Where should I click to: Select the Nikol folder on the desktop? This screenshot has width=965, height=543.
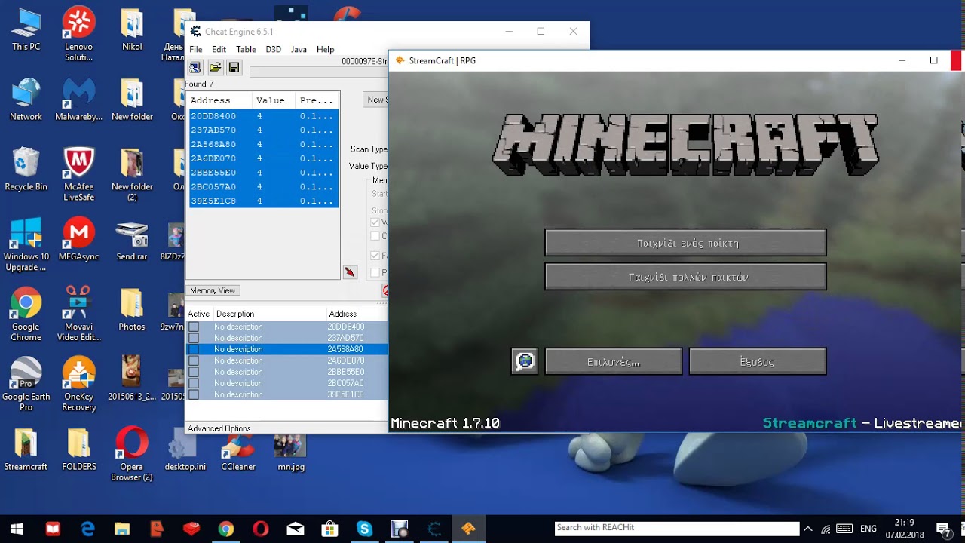click(132, 29)
